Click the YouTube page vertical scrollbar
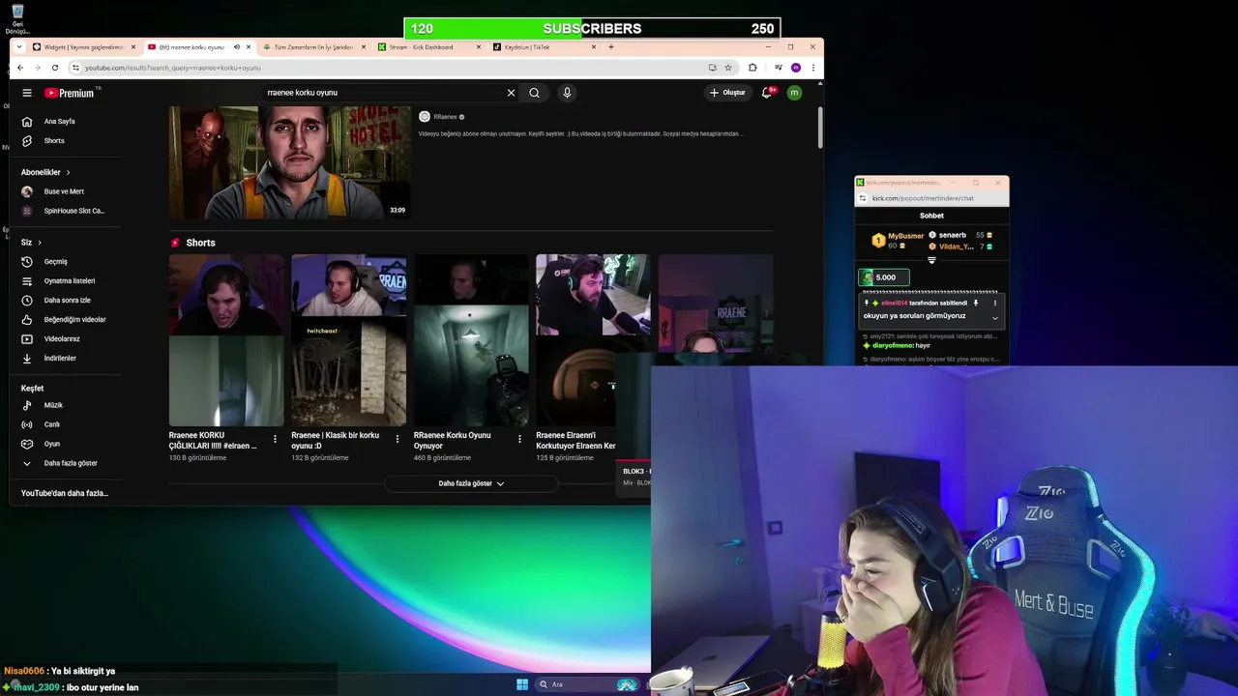The height and width of the screenshot is (696, 1238). 820,128
